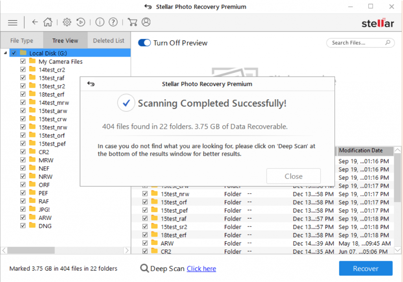Toggle the Turn Off Preview switch

[x=144, y=43]
